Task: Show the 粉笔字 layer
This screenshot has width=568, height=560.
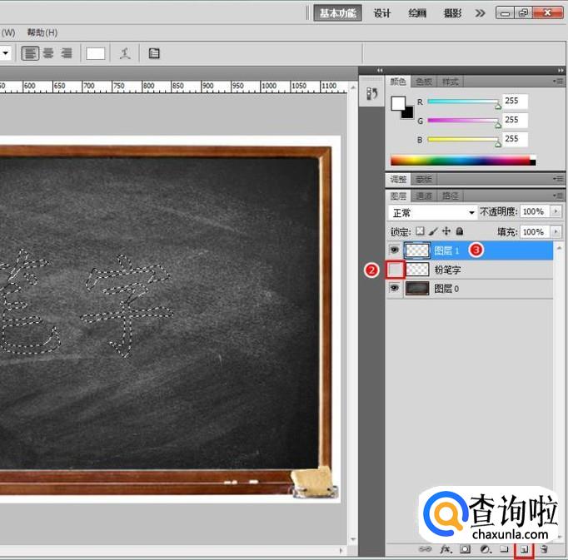Action: point(396,270)
